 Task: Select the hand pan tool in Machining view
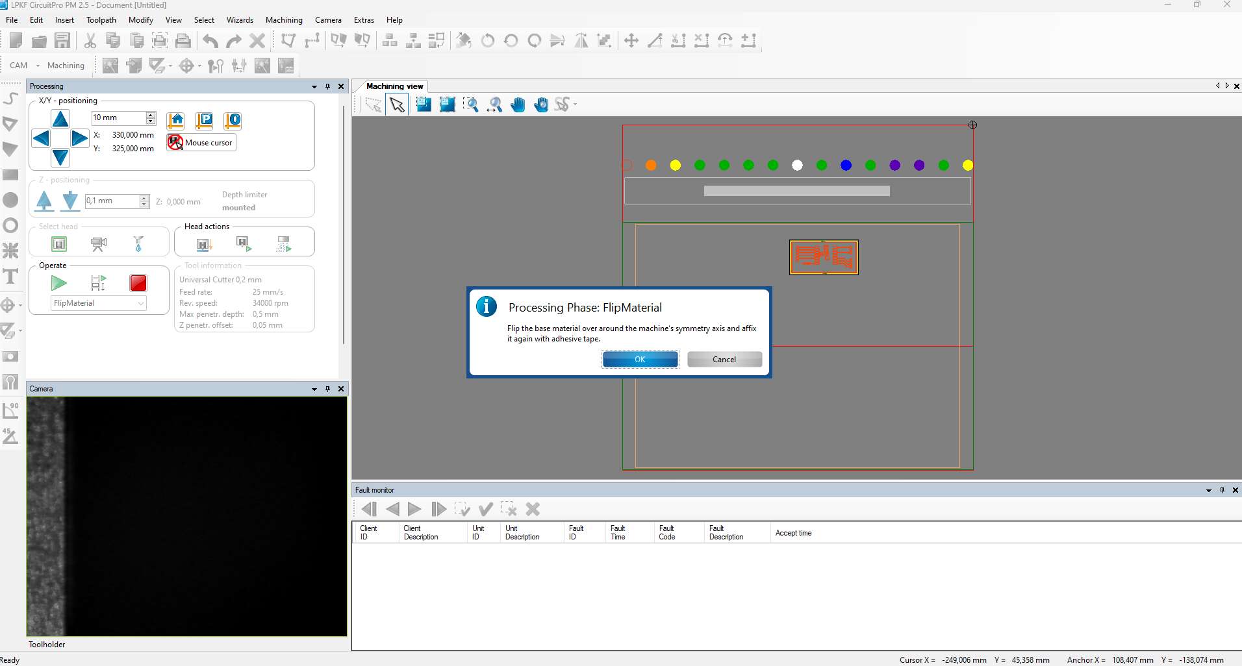click(x=518, y=105)
